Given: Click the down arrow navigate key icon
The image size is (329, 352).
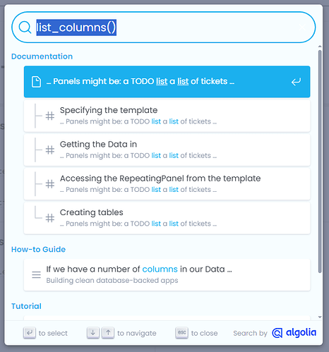Looking at the screenshot, I should (x=93, y=333).
